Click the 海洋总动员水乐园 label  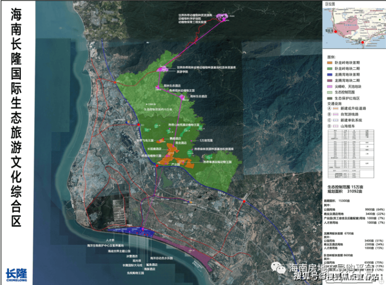161,258
